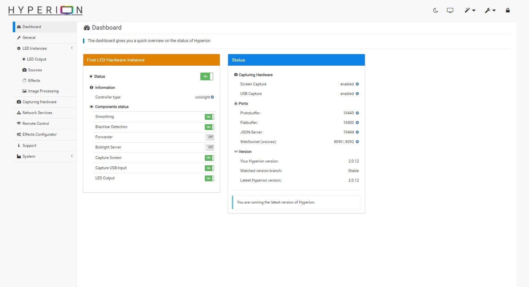
Task: Expand the System sidebar section
Action: point(45,156)
